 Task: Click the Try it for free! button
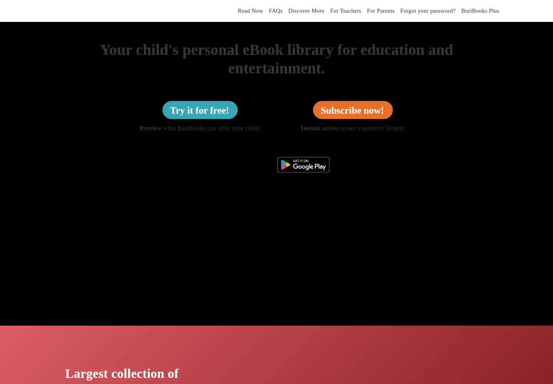click(x=200, y=110)
